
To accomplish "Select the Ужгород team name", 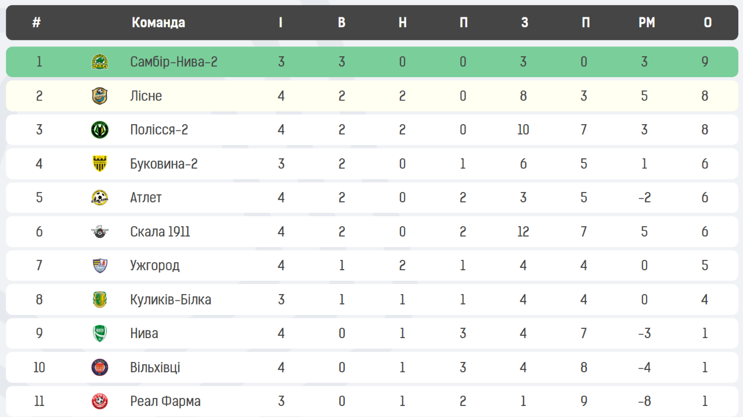I will pos(155,266).
